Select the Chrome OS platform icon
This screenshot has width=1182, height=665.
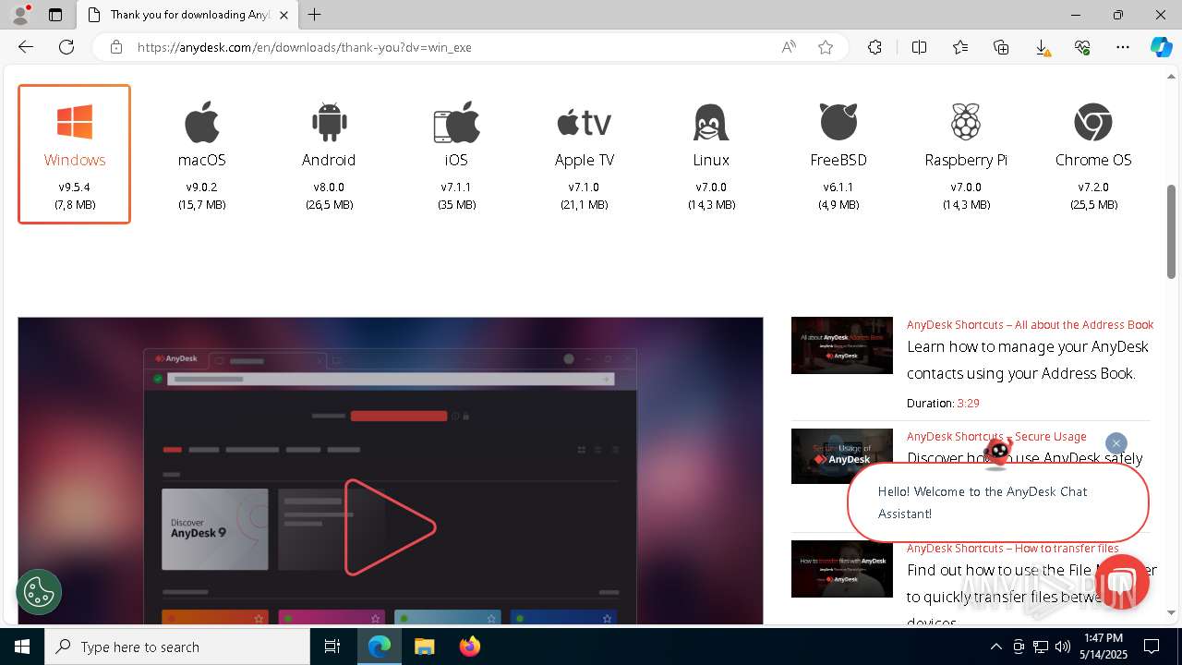pos(1093,122)
